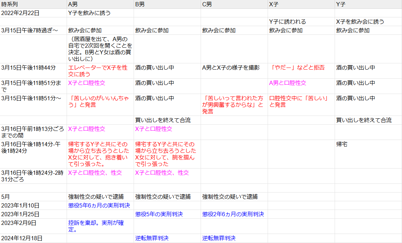Viewport: 402px width, 243px height.
Task: Click the Y子 帰宅 cell
Action: coord(368,154)
